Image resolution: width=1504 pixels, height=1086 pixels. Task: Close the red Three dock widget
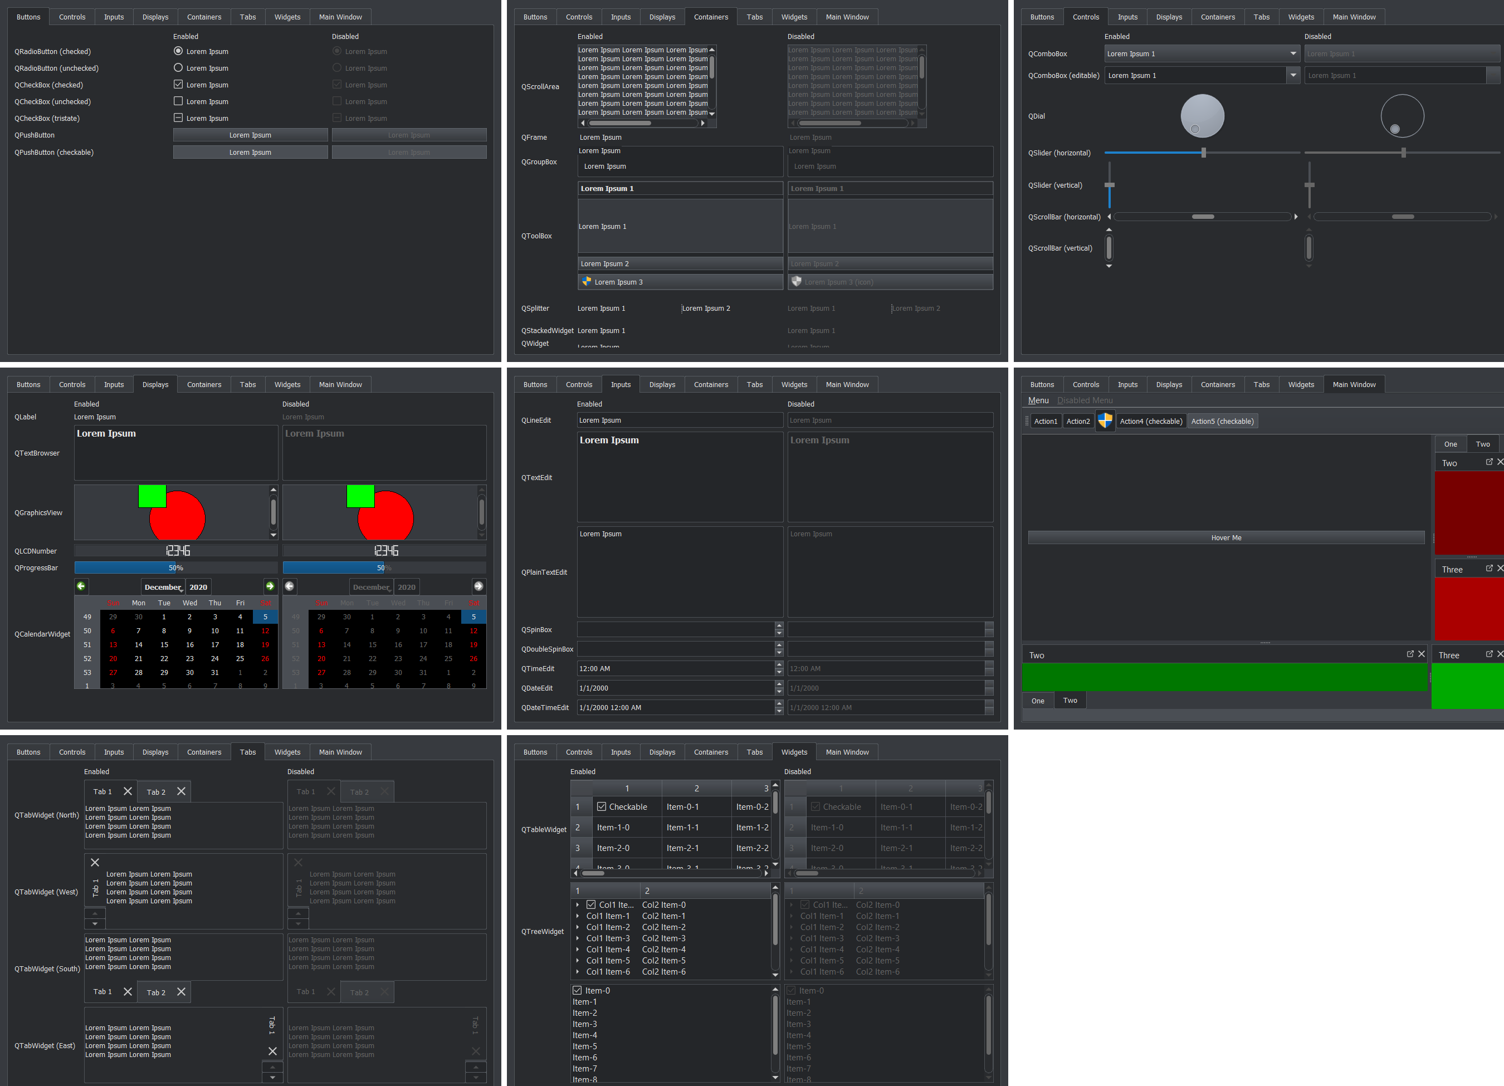point(1500,568)
